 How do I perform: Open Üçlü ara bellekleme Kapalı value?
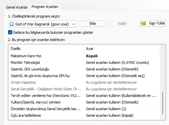[x=110, y=115]
